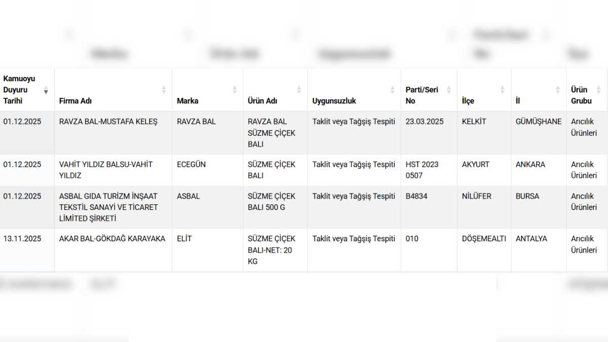Click sort icon in Parti/Seri No column
The image size is (608, 342).
click(449, 90)
